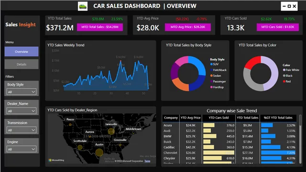Select Pale White legend entry
This screenshot has width=306, height=172.
coord(291,70)
